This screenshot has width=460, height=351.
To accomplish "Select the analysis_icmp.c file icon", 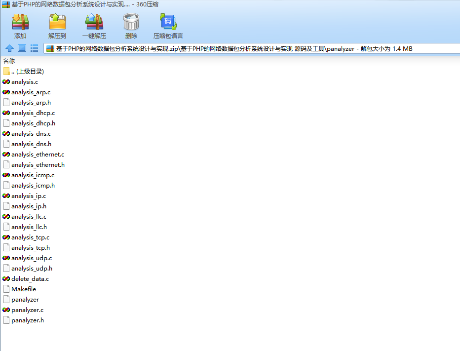I will pos(6,175).
